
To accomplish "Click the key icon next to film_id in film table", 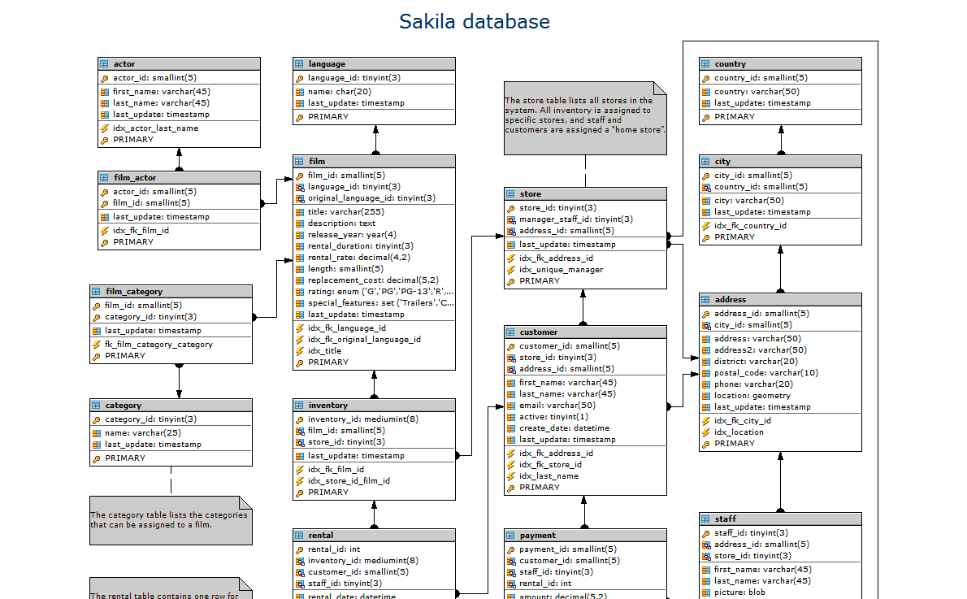I will pyautogui.click(x=299, y=176).
